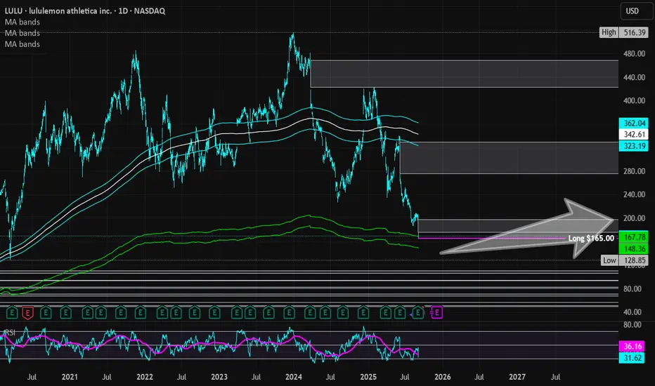Click the green 167.78 price tag
Screen dimensions: 655x386
pyautogui.click(x=635, y=238)
